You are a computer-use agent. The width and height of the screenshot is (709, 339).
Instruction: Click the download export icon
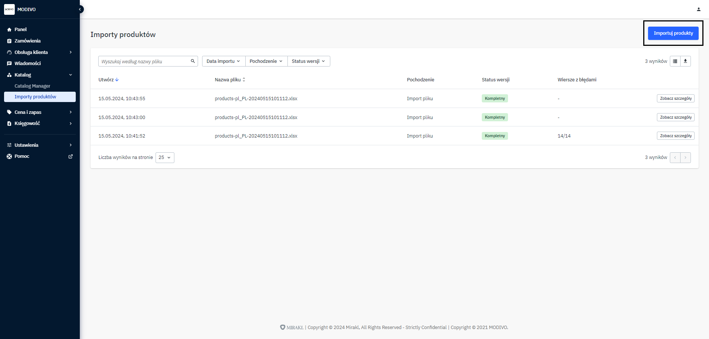[685, 61]
